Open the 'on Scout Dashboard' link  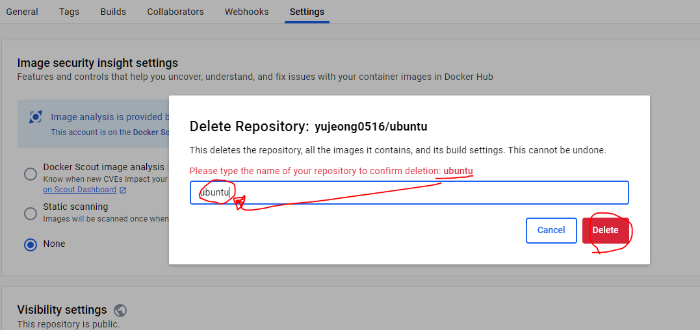tap(80, 190)
